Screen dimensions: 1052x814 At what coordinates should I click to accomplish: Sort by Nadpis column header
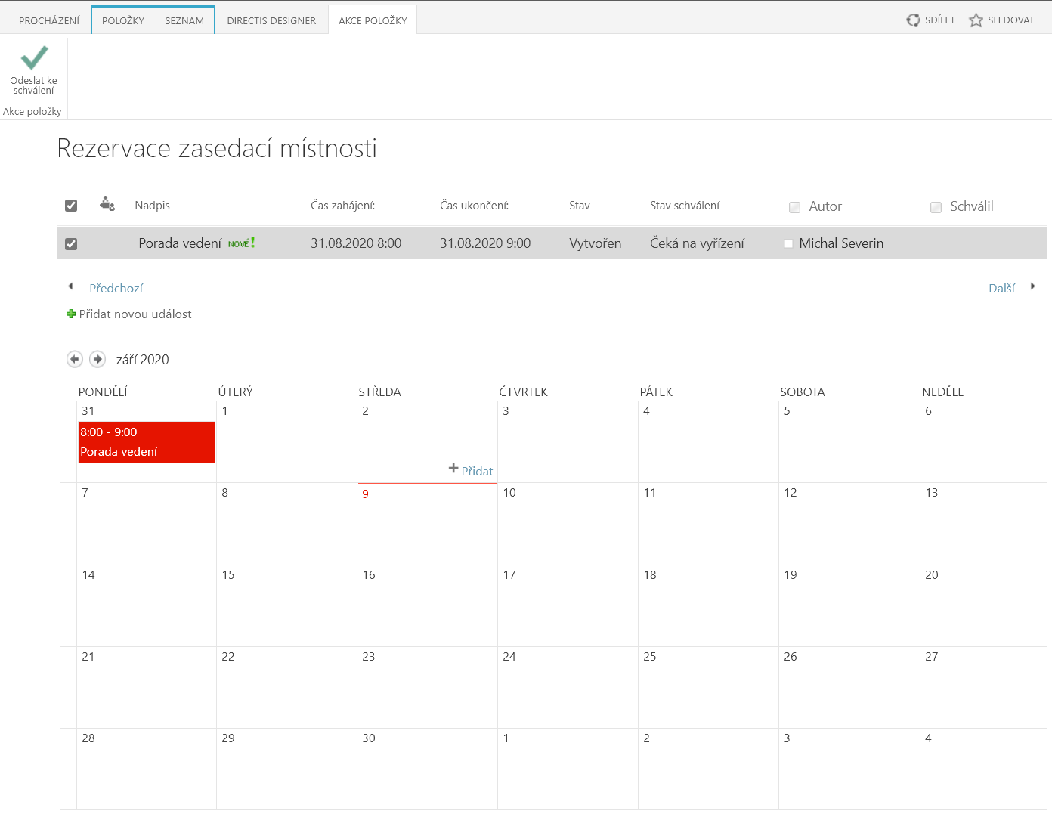pyautogui.click(x=152, y=206)
